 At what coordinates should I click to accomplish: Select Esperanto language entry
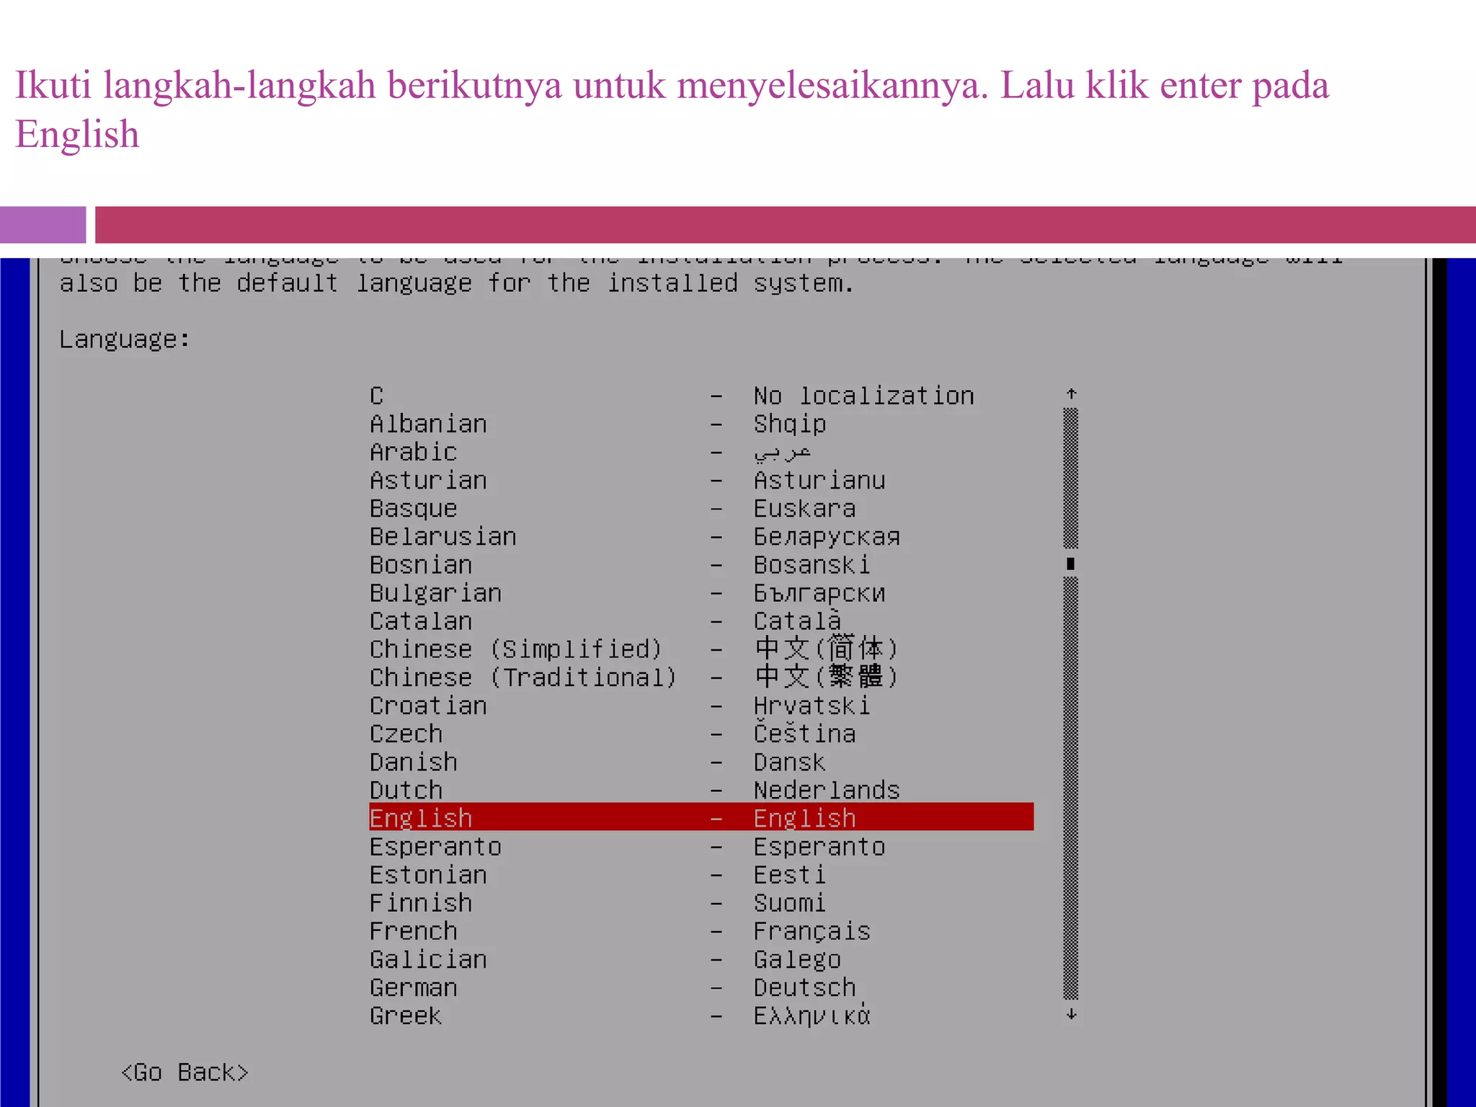pyautogui.click(x=701, y=845)
